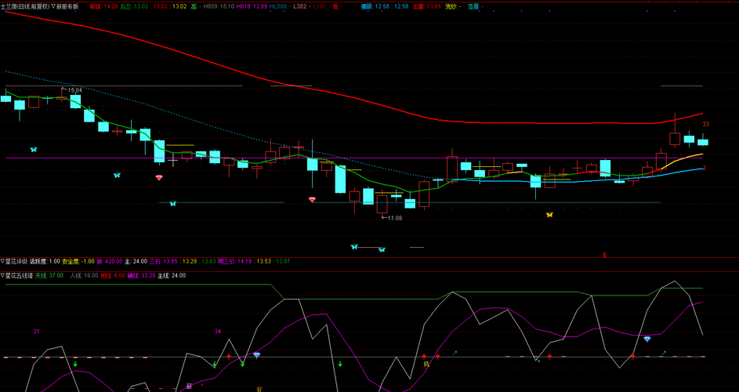
Task: Click the 安全度 -1.00 value label
Action: (78, 261)
